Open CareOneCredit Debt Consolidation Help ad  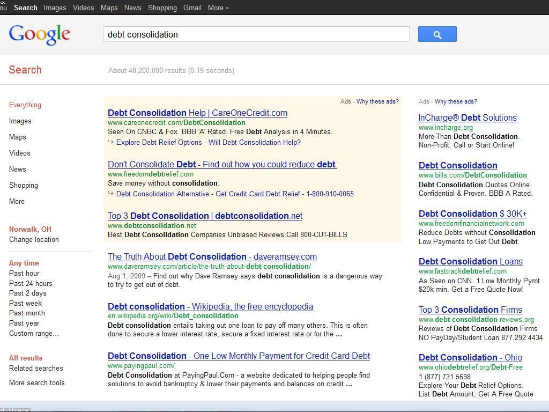coord(197,113)
